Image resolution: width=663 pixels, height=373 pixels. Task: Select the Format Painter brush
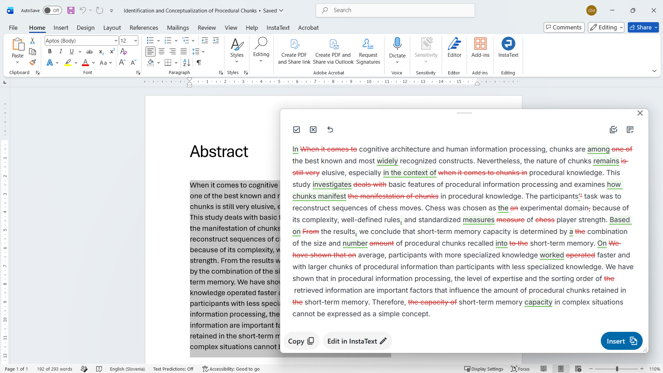[x=33, y=63]
